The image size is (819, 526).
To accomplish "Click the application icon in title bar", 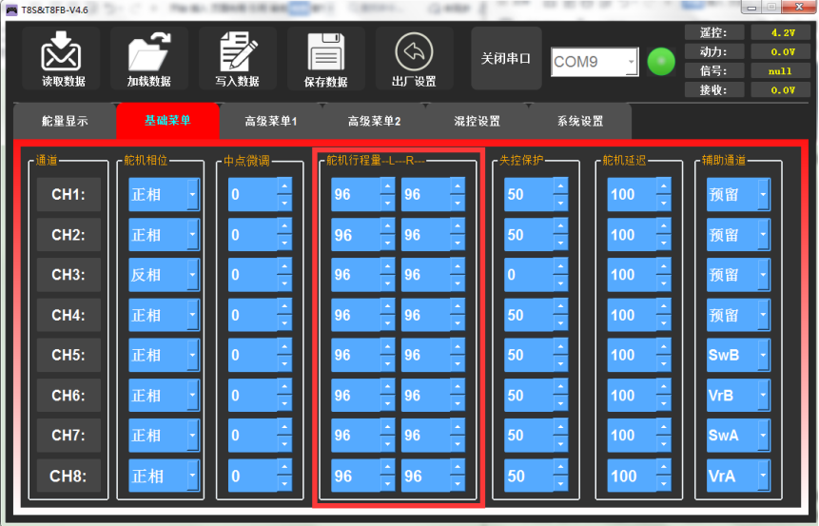I will (11, 9).
